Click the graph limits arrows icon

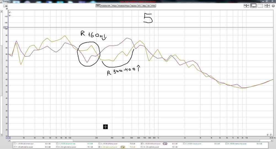click(267, 6)
